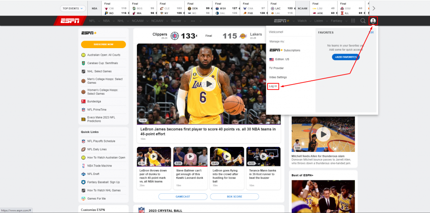Click the Clippers team logo
The width and height of the screenshot is (430, 213).
tap(175, 36)
